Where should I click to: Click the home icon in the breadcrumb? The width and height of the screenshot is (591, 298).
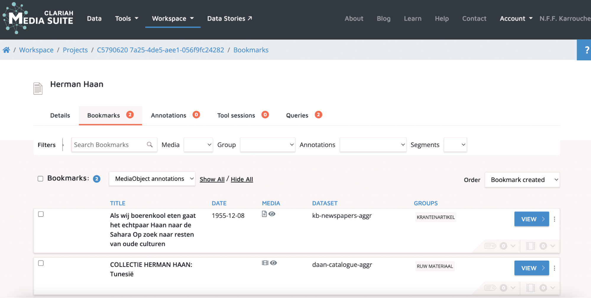(x=6, y=50)
